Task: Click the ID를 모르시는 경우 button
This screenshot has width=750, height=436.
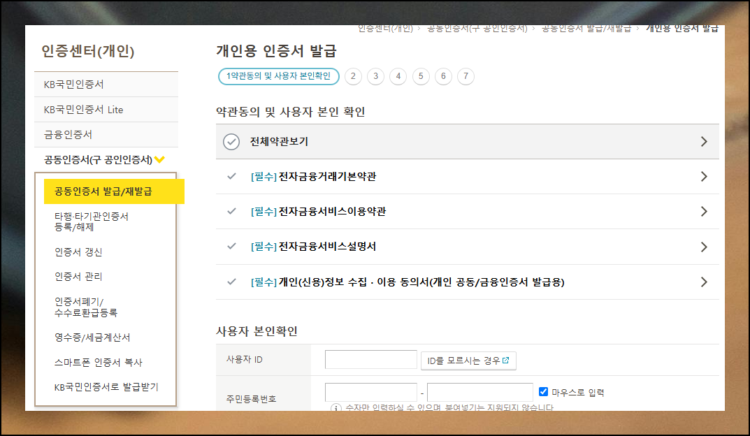Action: point(468,361)
